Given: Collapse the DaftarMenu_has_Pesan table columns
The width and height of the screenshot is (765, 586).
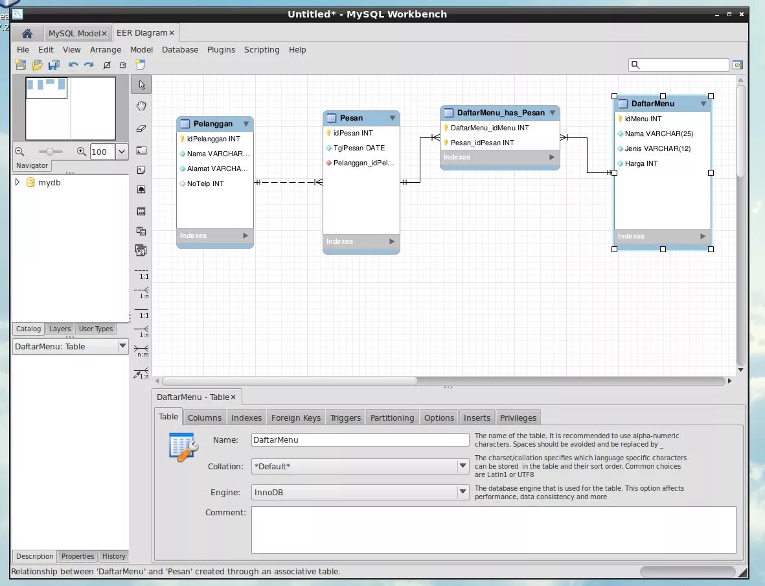Looking at the screenshot, I should 553,113.
